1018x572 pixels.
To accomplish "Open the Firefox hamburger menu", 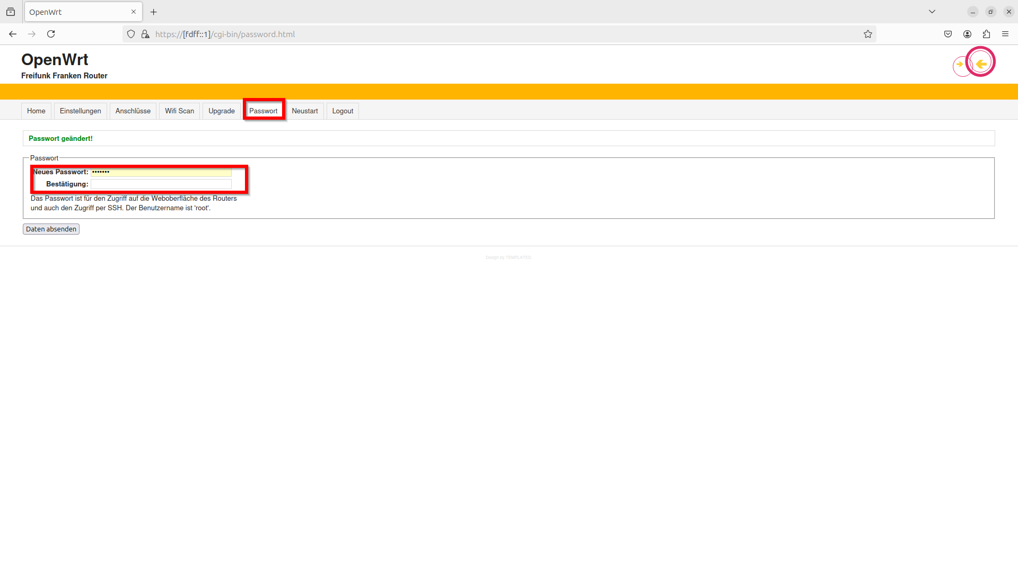I will click(x=1005, y=34).
